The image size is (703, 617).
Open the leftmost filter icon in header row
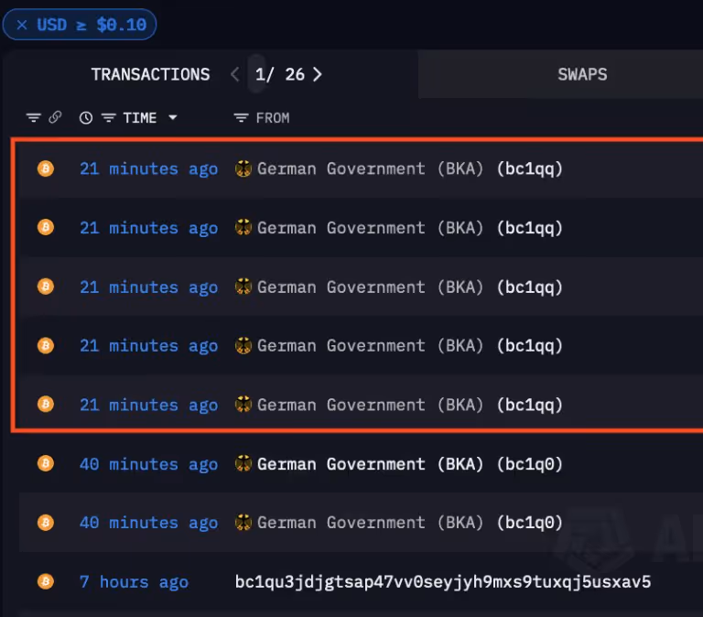coord(34,118)
